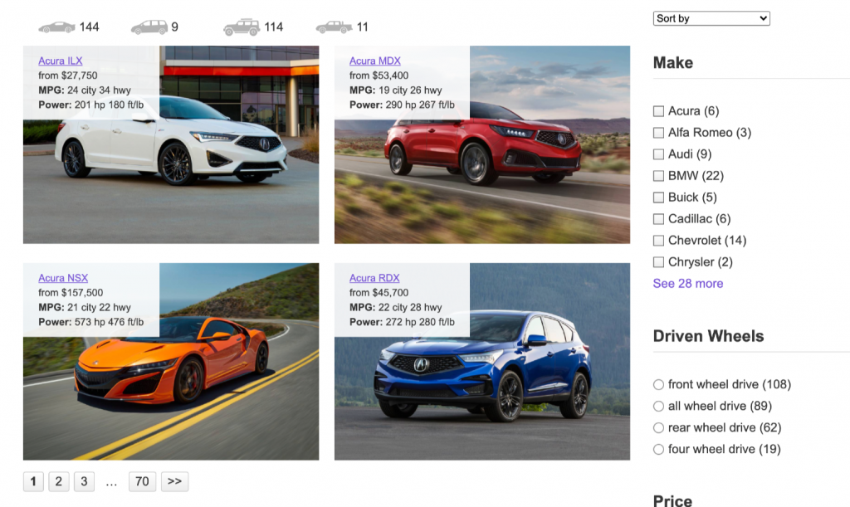This screenshot has height=507, width=850.
Task: Go to page 2
Action: 59,481
